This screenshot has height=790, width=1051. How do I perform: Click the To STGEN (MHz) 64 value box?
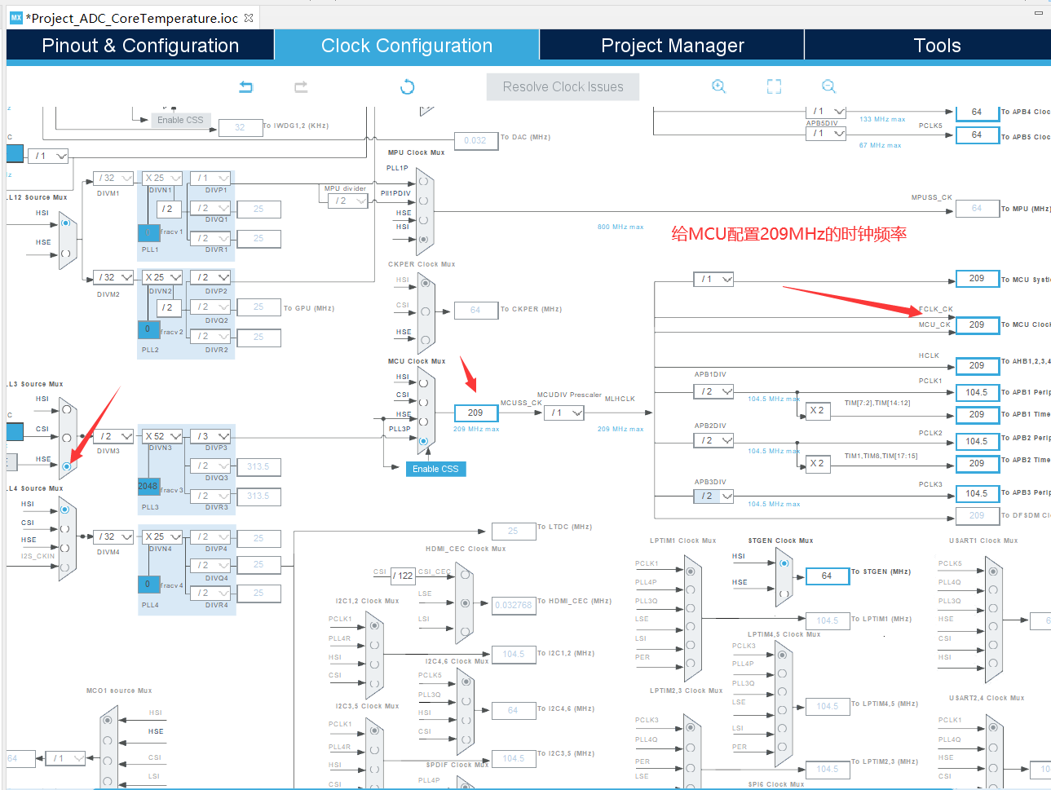click(827, 576)
